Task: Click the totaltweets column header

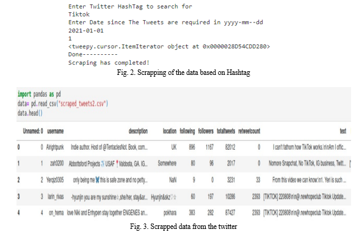Action: 226,131
